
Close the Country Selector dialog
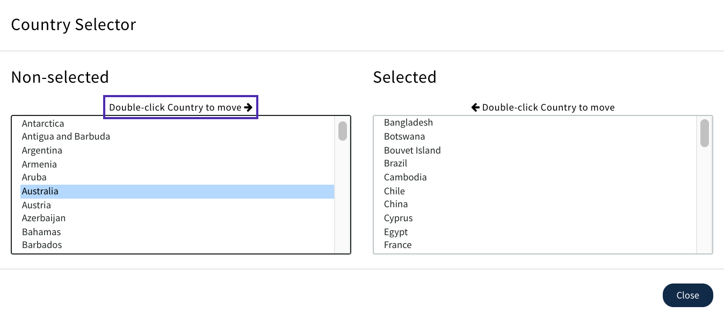point(687,295)
